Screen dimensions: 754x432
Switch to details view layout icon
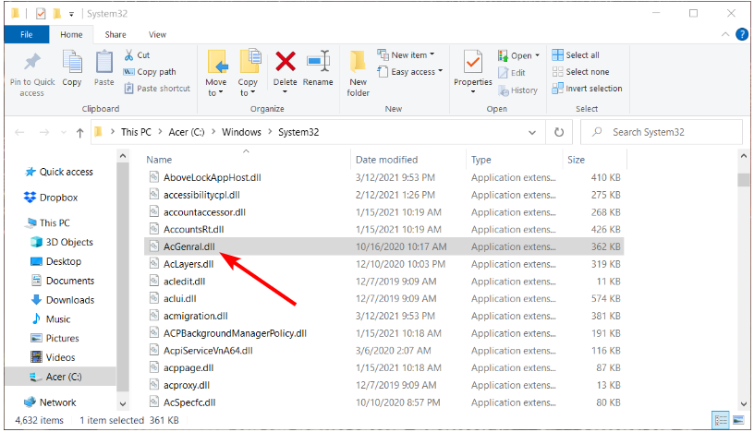point(721,421)
